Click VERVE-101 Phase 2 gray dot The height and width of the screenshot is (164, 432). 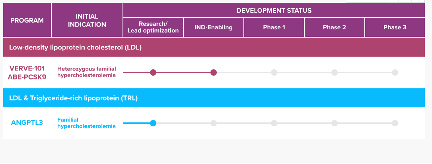click(335, 72)
